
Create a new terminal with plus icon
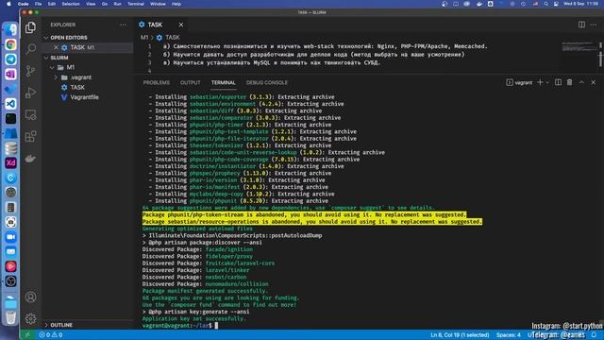(x=540, y=82)
